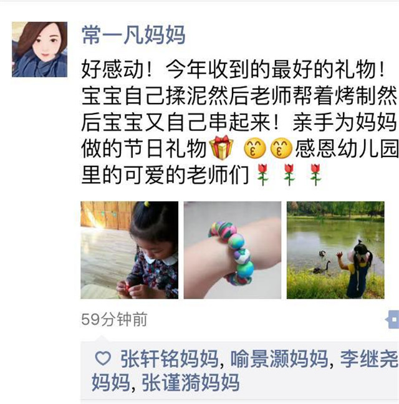This screenshot has width=399, height=404.
Task: Open the 常一凡妈妈 profile name link
Action: click(x=133, y=35)
